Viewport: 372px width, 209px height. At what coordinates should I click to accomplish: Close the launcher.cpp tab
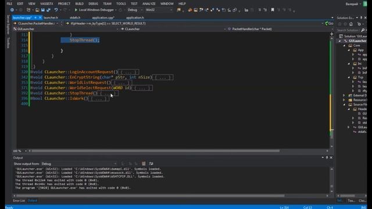(40, 17)
